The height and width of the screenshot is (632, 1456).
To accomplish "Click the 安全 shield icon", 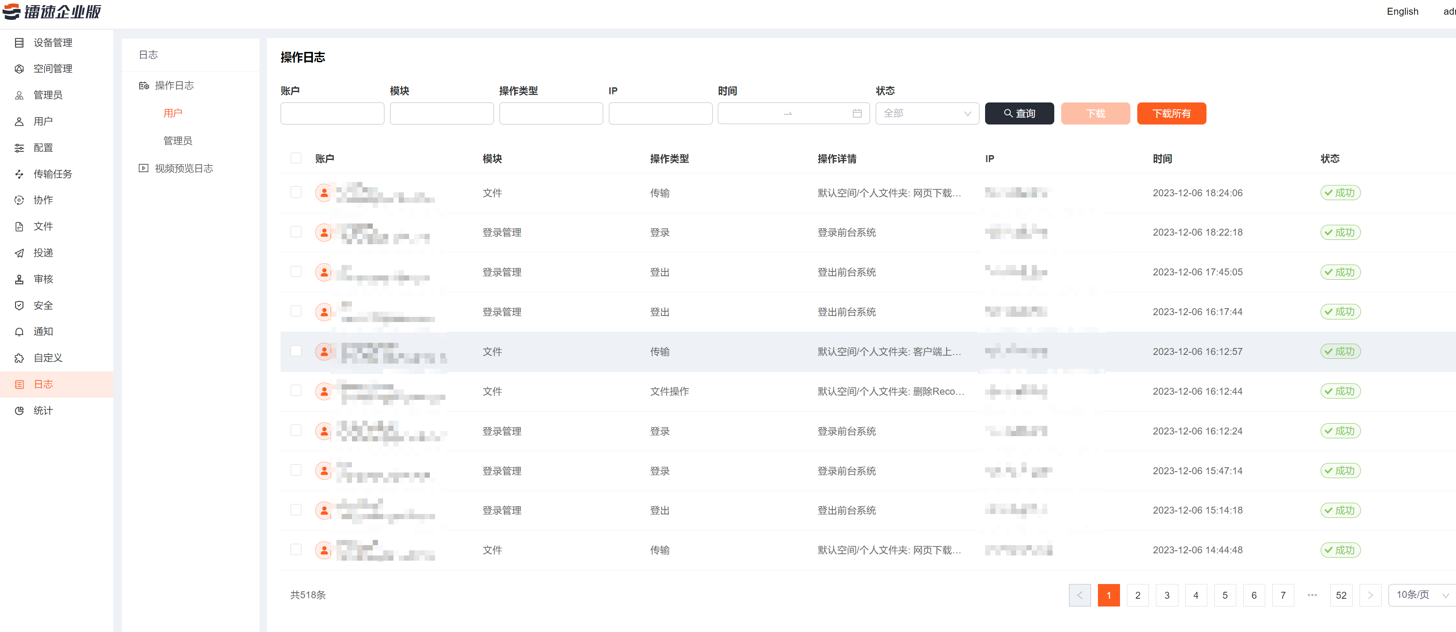I will click(x=19, y=306).
